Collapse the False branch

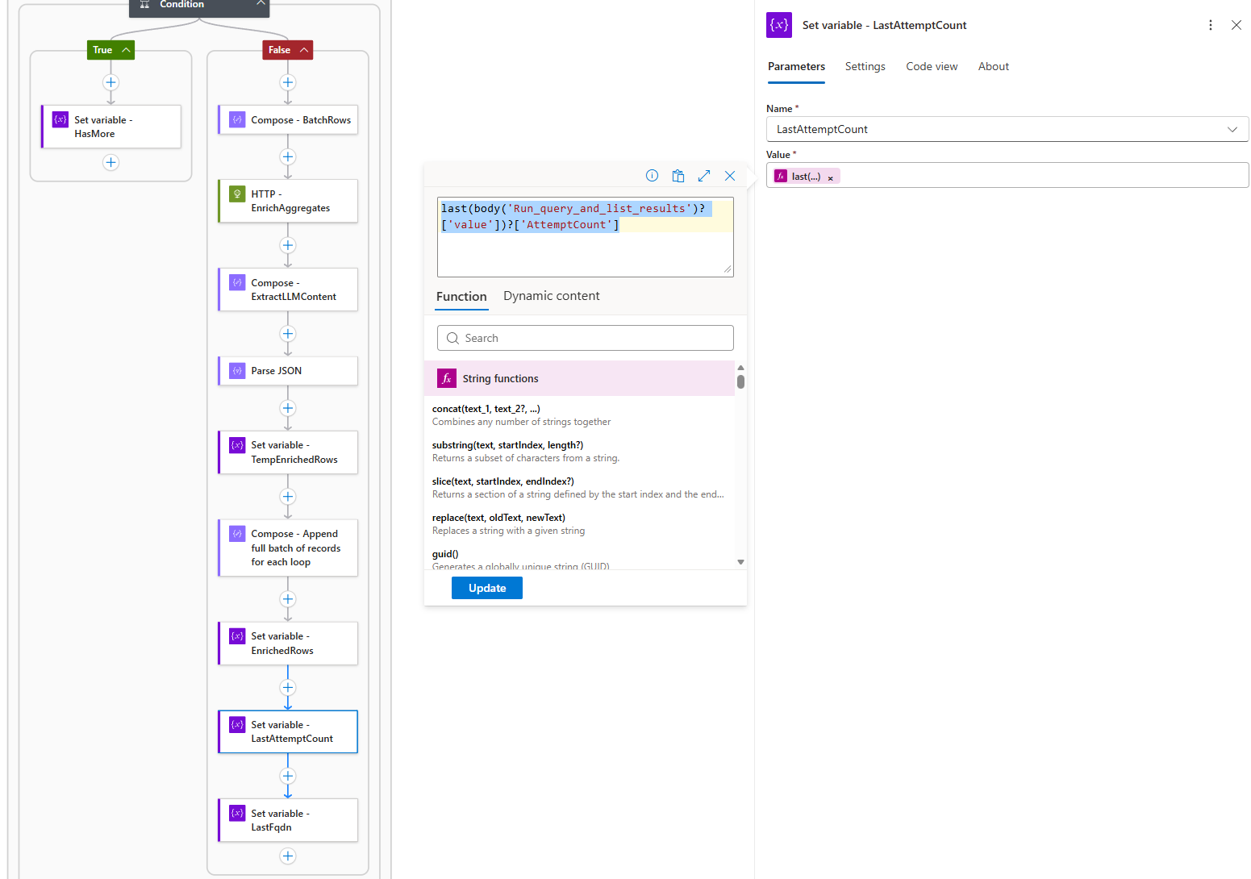click(304, 50)
